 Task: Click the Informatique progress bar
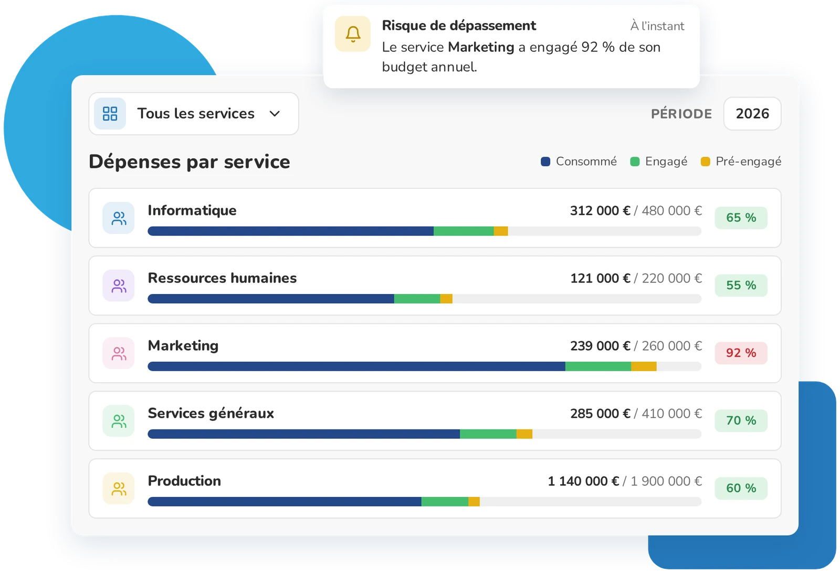point(424,231)
